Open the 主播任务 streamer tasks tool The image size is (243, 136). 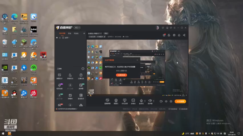(x=81, y=76)
